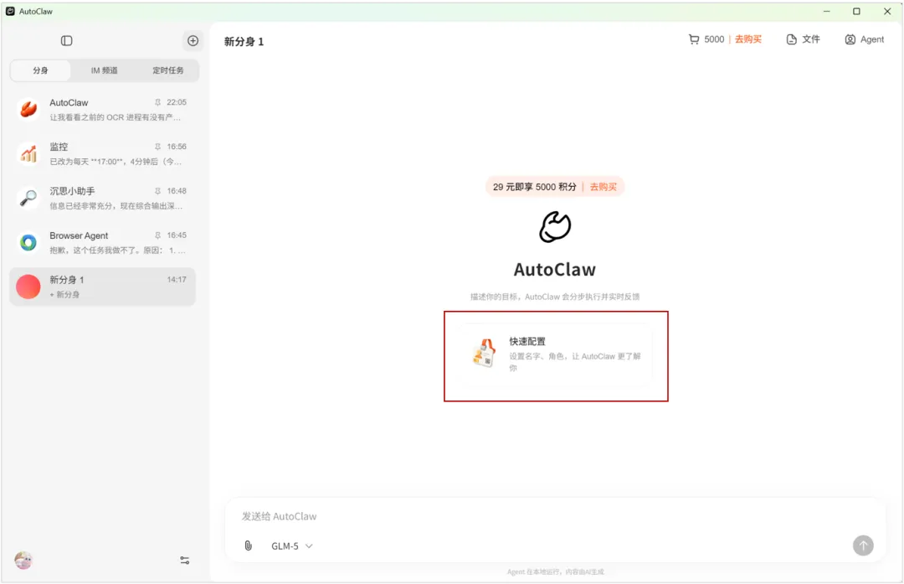Open settings sliders icon at sidebar bottom
The height and width of the screenshot is (584, 904).
pyautogui.click(x=184, y=561)
